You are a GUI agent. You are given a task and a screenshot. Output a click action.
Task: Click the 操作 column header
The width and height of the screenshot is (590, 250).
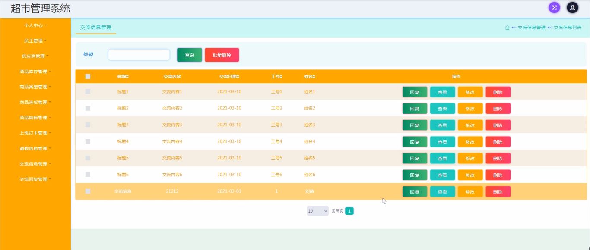tap(456, 77)
